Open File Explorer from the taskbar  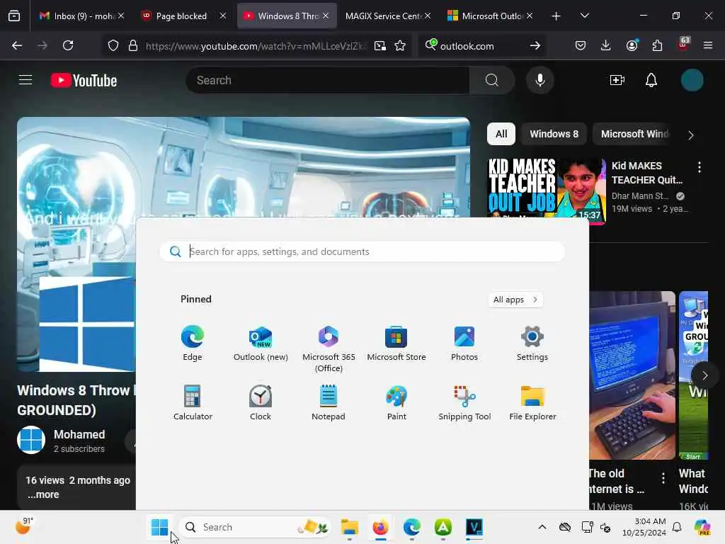point(349,527)
